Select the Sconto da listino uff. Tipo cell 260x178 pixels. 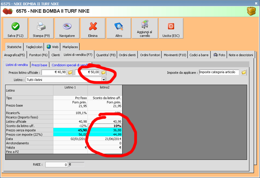(105, 98)
